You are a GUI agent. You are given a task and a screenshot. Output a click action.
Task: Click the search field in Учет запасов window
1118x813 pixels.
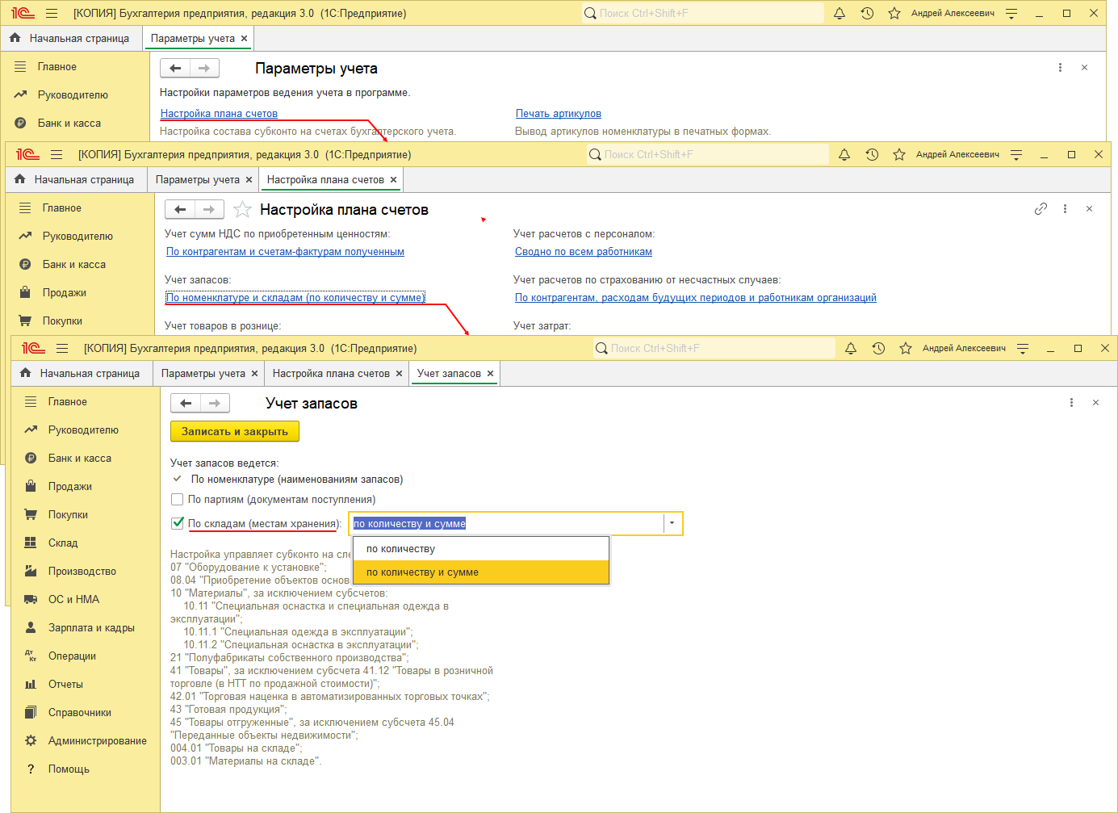[x=714, y=348]
